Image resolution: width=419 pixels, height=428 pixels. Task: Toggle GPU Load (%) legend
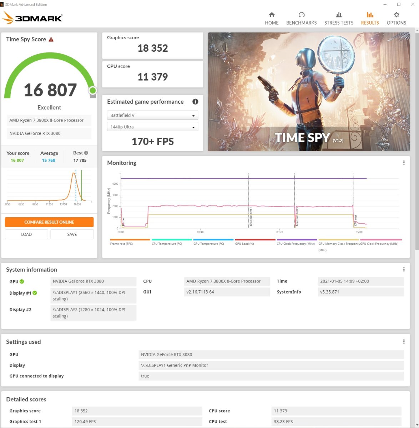(255, 242)
